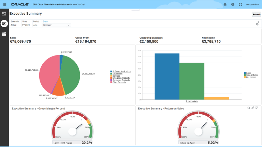Click the Refresh button

256,14
